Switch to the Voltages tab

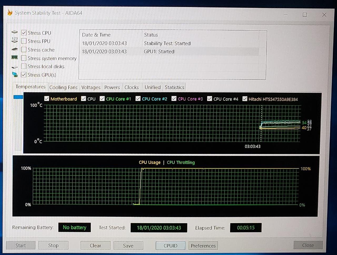point(91,87)
